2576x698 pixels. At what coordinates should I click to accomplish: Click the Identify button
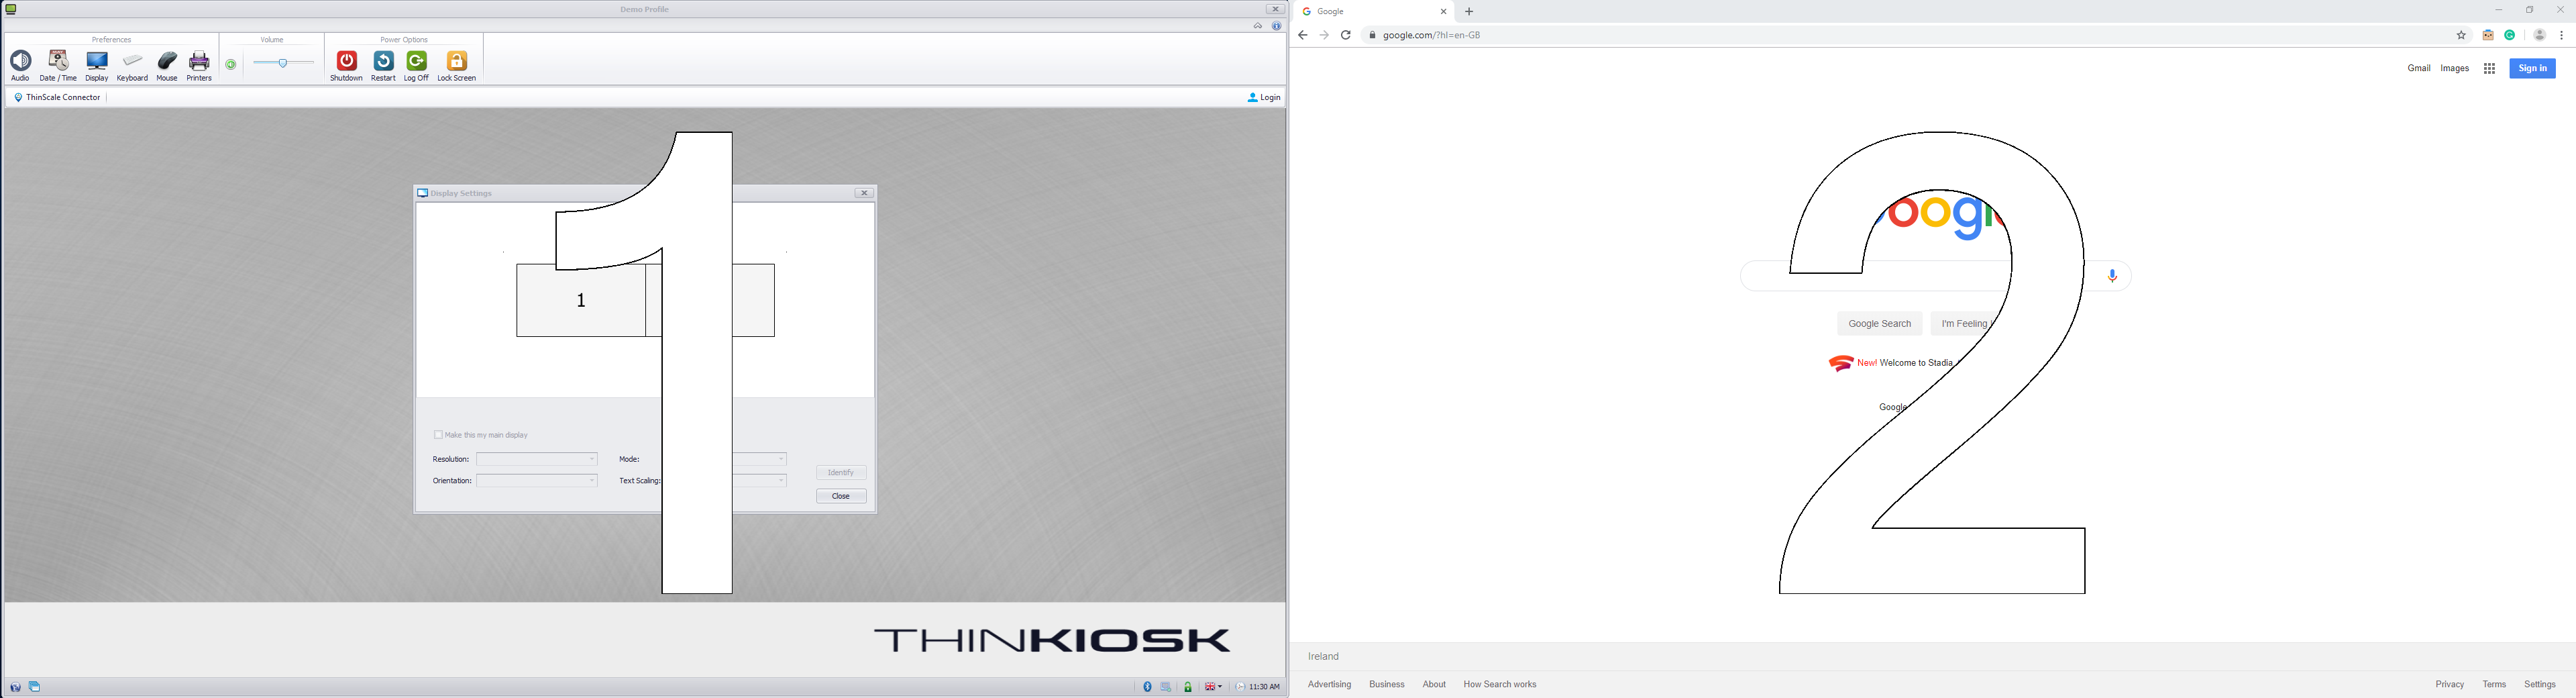[x=841, y=472]
